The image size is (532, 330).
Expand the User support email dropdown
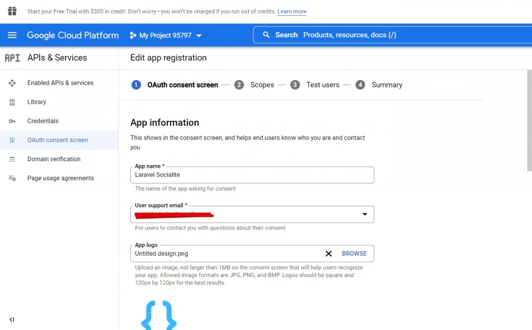(x=365, y=214)
